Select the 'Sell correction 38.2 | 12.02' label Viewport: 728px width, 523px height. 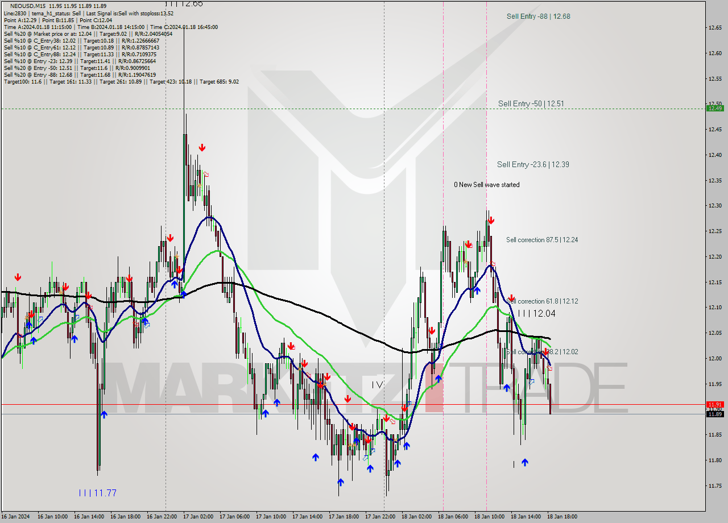pos(542,352)
